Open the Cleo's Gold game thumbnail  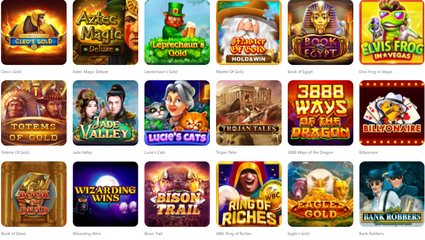pos(34,32)
